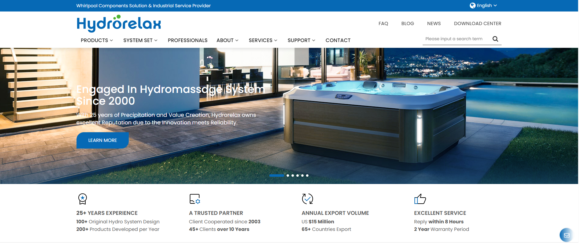Select the second carousel slide dot

(288, 176)
